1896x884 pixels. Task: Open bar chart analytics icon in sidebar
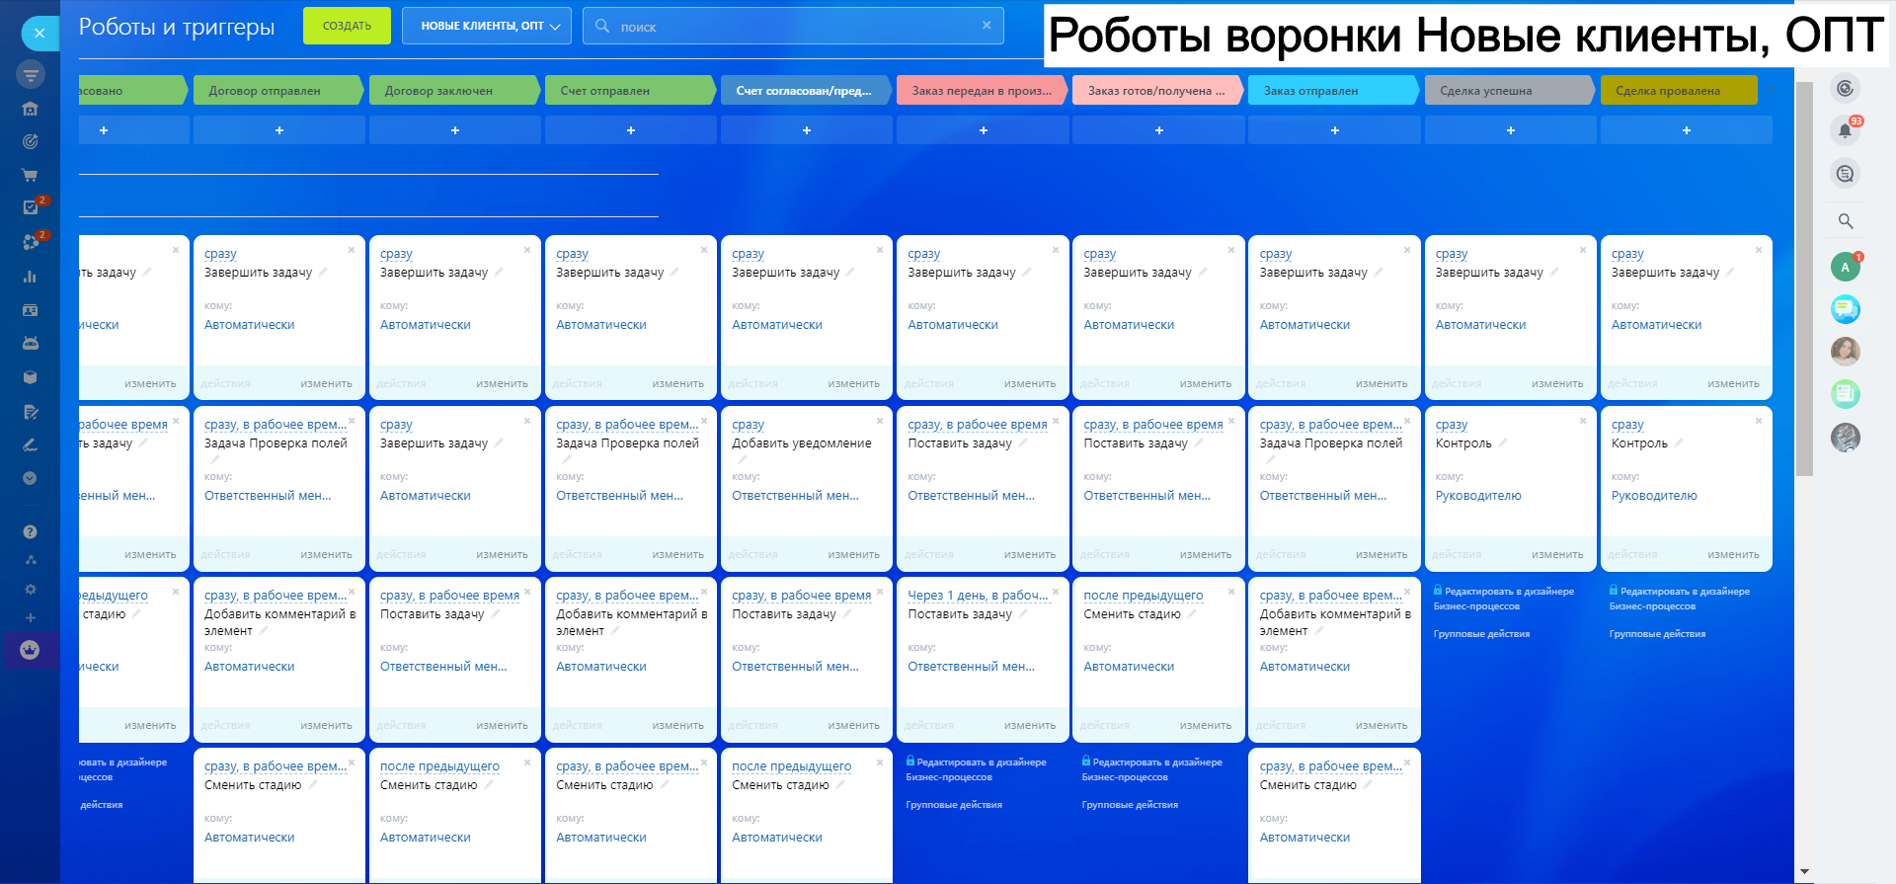tap(30, 277)
